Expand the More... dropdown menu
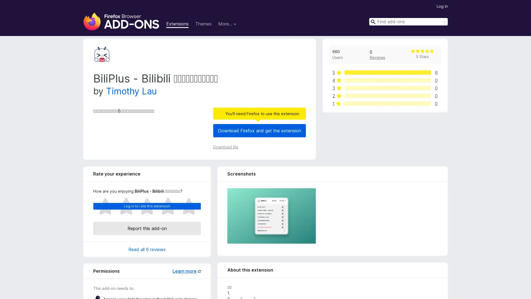531x299 pixels. 227,24
